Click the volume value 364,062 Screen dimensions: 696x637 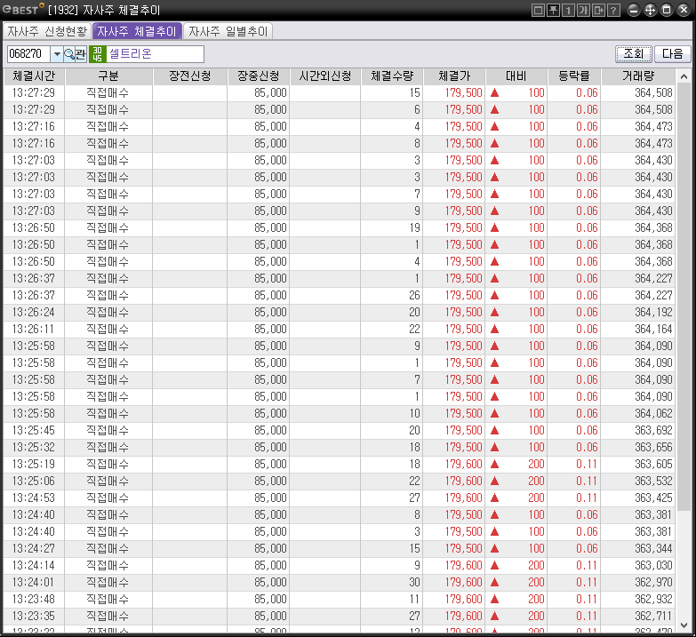(x=653, y=413)
